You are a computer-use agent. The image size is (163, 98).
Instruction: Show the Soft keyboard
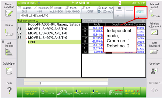(x=154, y=52)
